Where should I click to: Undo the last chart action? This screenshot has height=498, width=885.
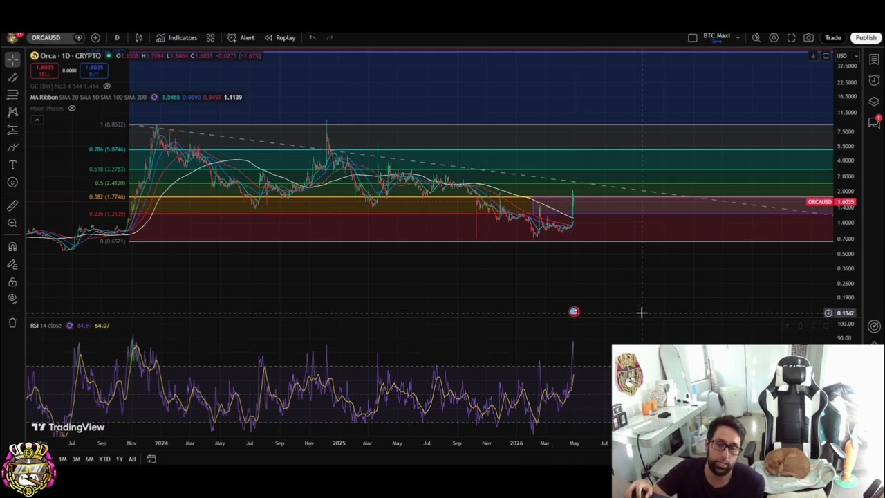(313, 37)
